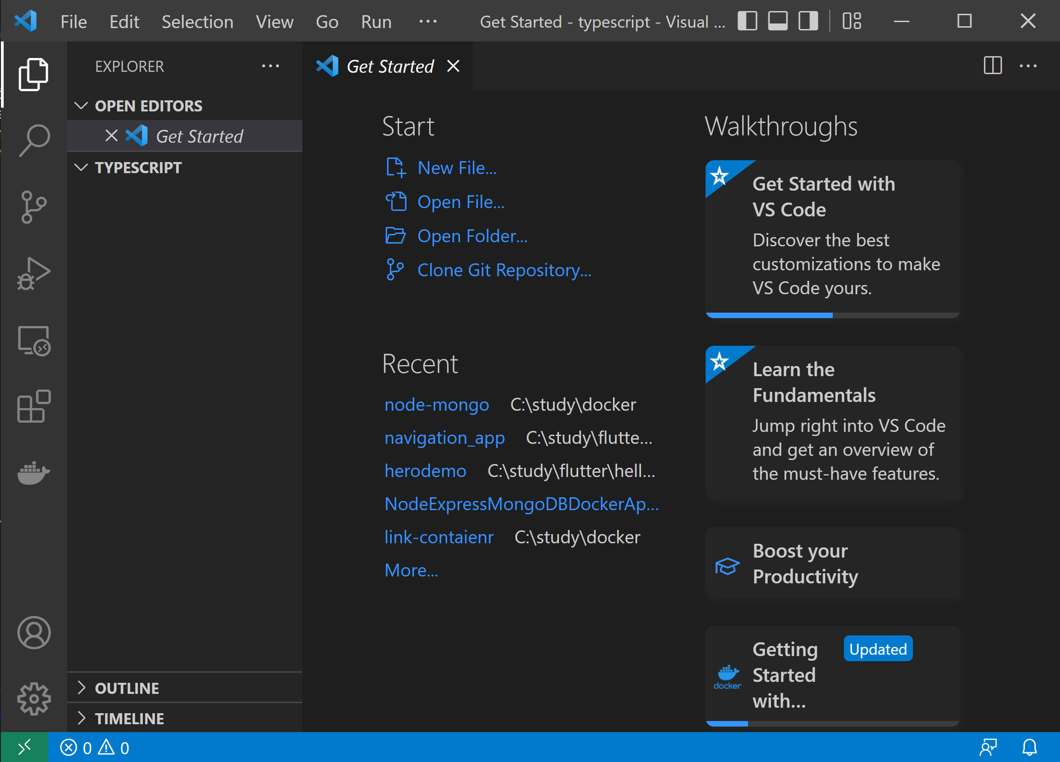Toggle Panel visibility in title bar

777,22
